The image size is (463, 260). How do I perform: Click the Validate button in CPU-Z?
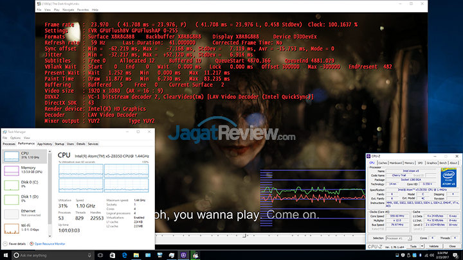click(x=433, y=245)
